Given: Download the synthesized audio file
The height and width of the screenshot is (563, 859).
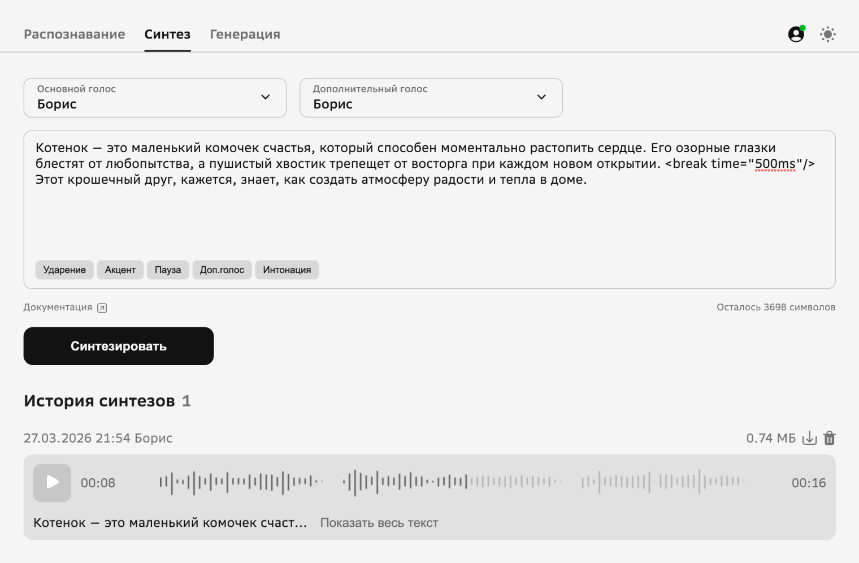Looking at the screenshot, I should pyautogui.click(x=810, y=438).
